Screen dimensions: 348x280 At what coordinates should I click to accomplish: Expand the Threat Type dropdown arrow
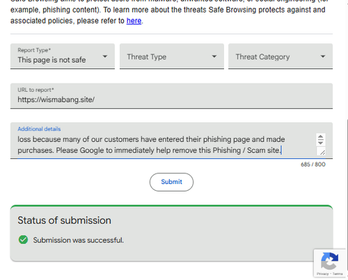tap(214, 56)
